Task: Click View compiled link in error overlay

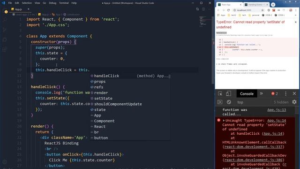Action: 222,59
